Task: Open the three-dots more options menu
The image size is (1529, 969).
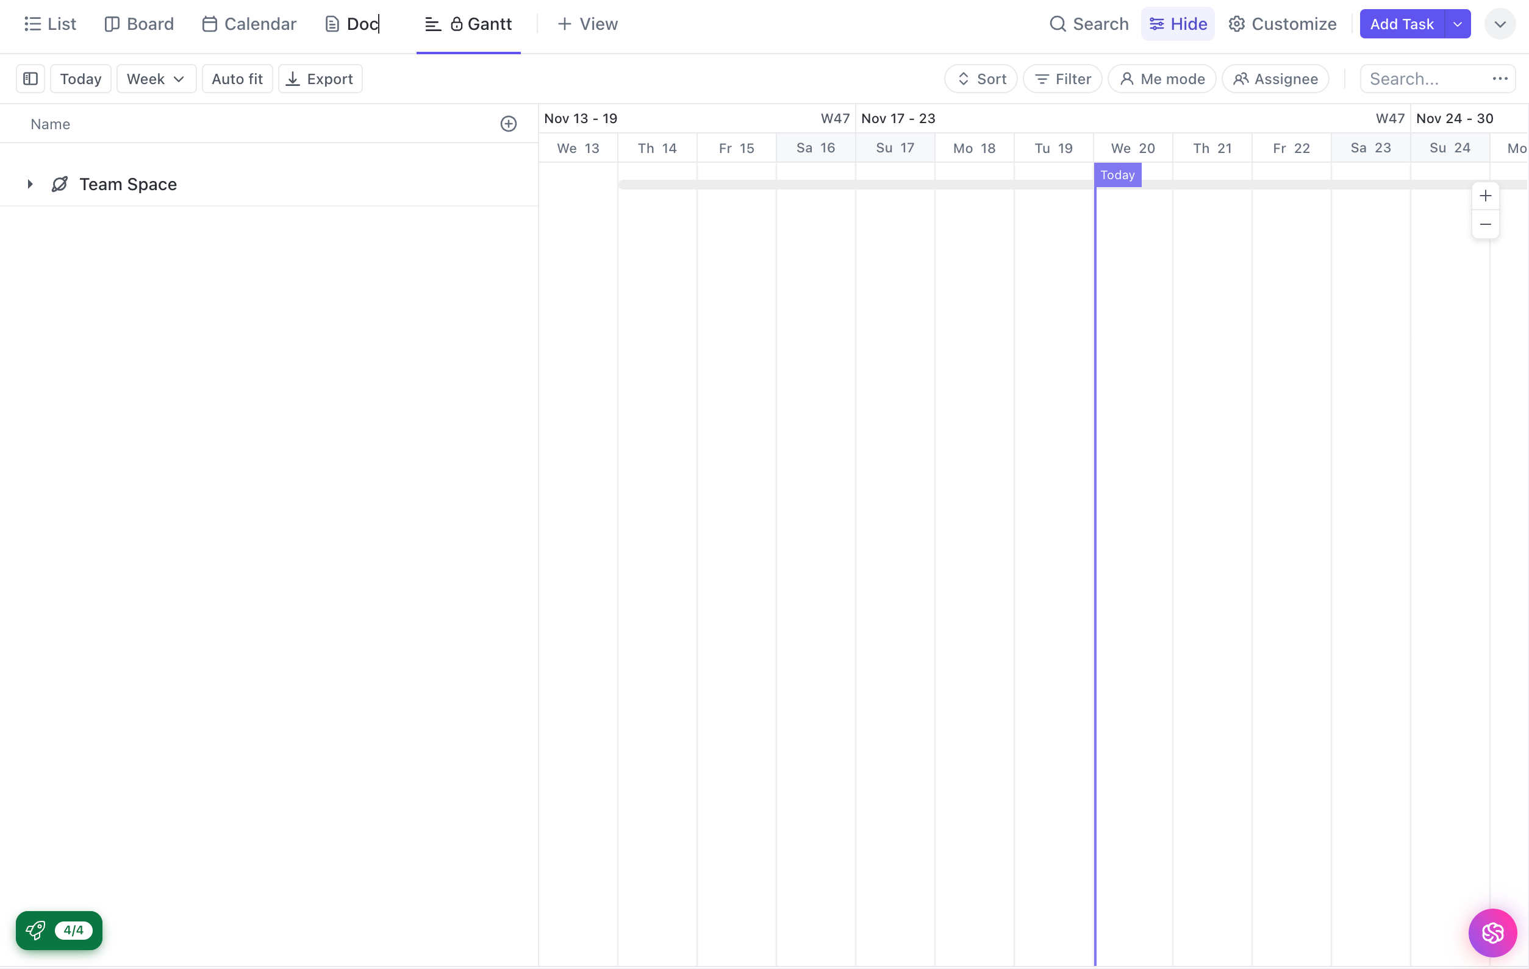Action: click(1500, 79)
